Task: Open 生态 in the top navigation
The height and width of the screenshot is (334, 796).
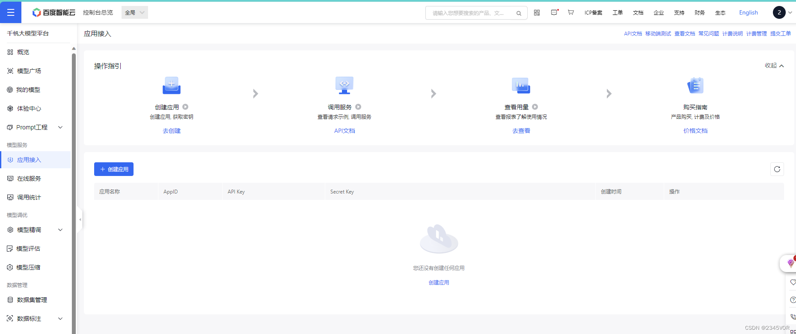Action: click(x=720, y=12)
